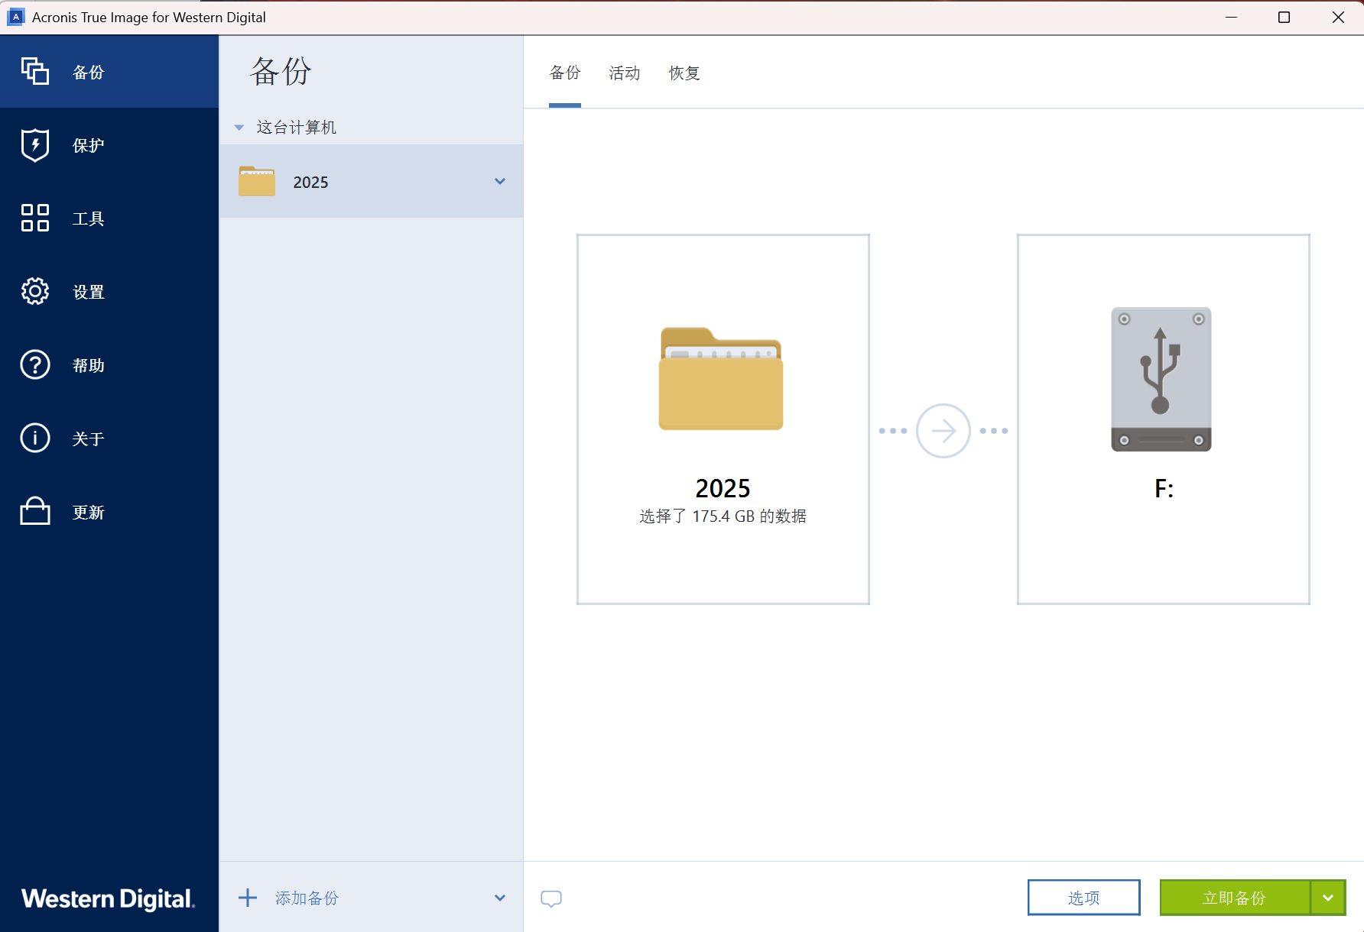
Task: Click the arrow circle between source and destination
Action: (x=943, y=431)
